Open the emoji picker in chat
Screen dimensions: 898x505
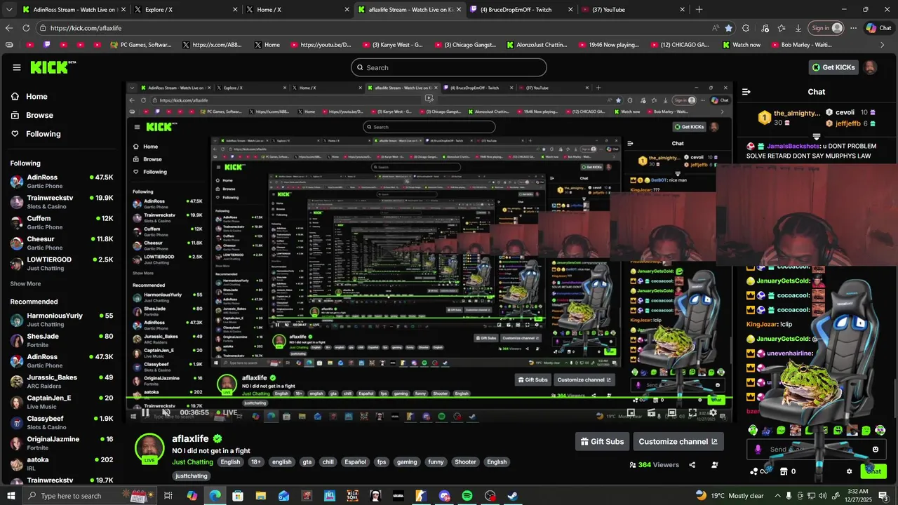875,450
